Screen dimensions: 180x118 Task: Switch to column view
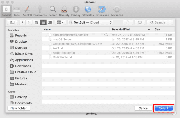point(50,22)
